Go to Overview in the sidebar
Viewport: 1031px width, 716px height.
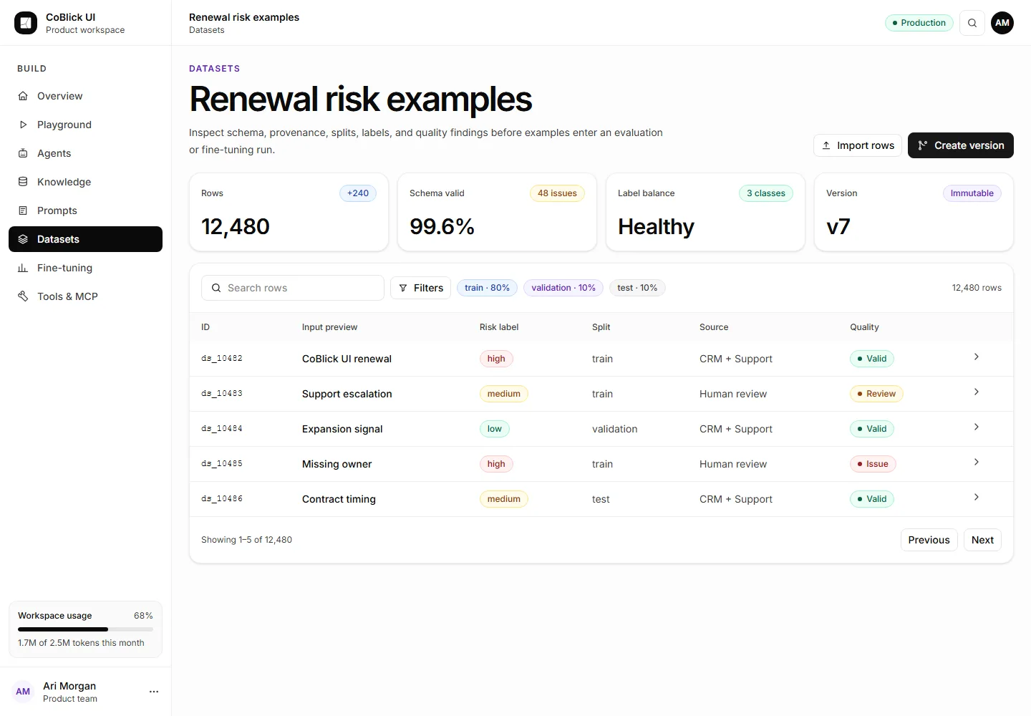coord(85,96)
